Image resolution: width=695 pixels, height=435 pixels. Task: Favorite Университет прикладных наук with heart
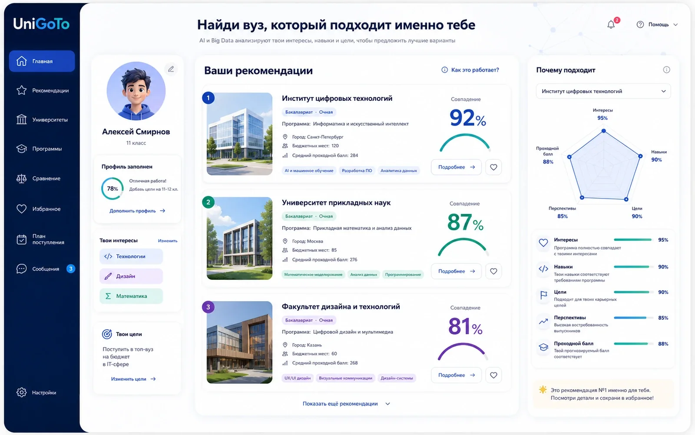(x=493, y=271)
